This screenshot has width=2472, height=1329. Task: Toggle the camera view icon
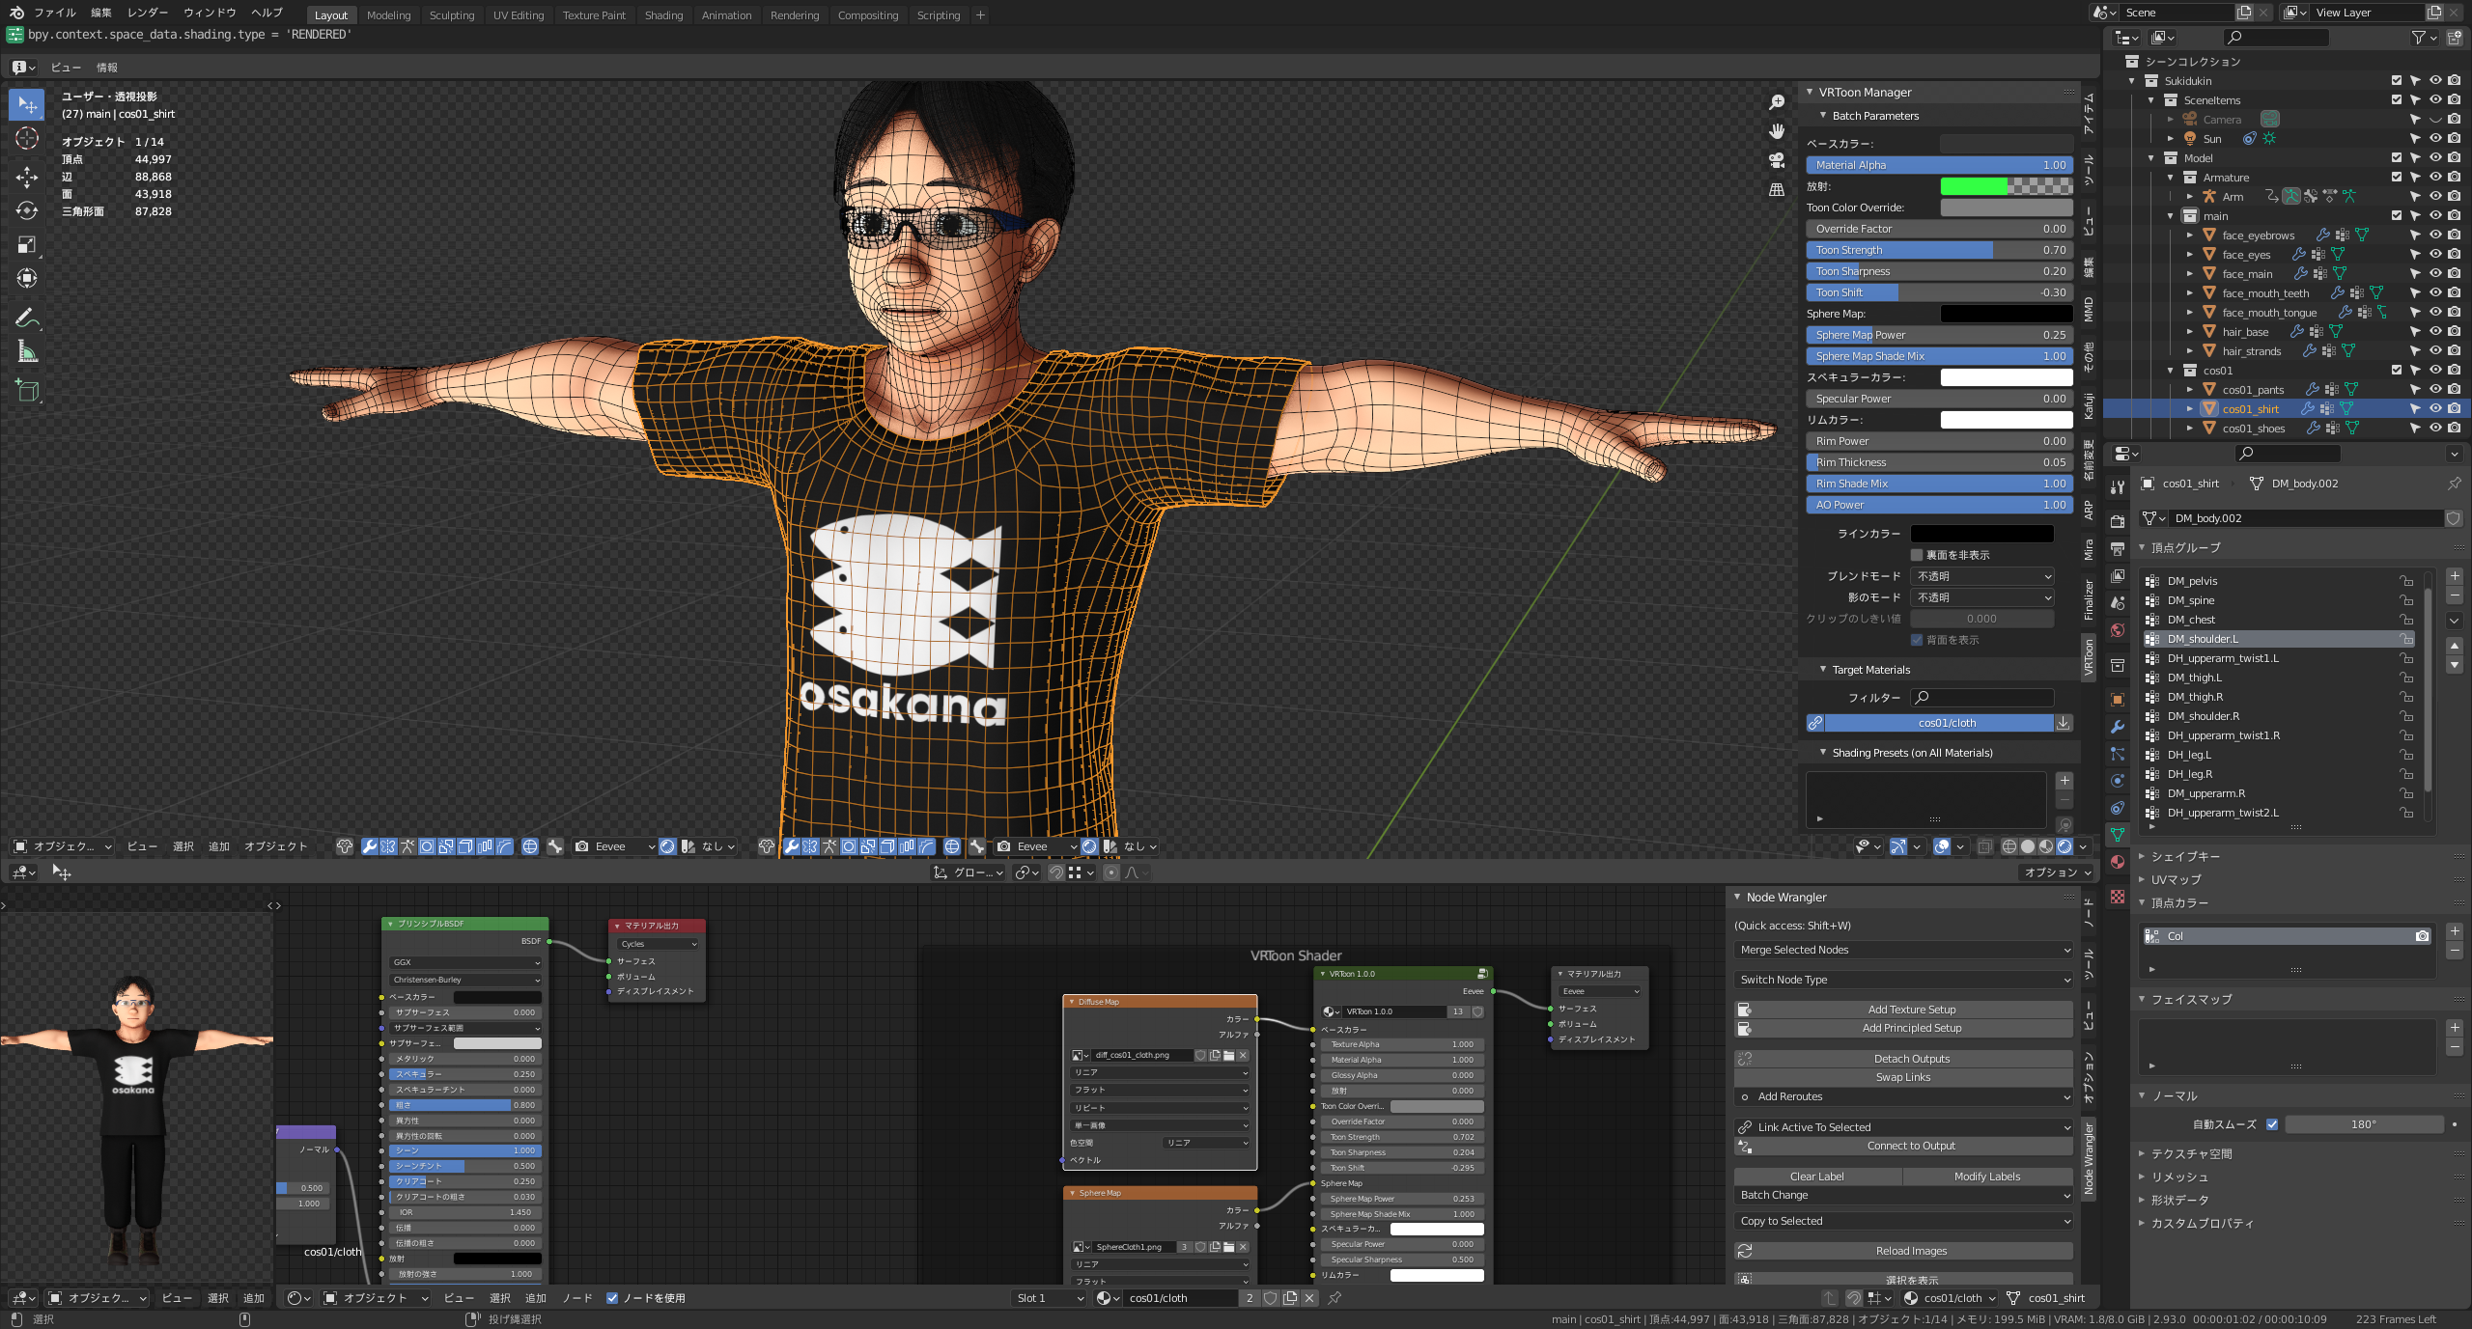(1777, 160)
